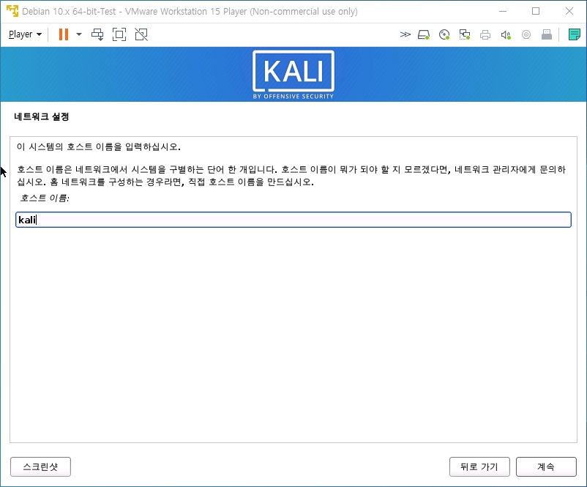Image resolution: width=587 pixels, height=487 pixels.
Task: Minimize the VMware Player window
Action: click(x=503, y=11)
